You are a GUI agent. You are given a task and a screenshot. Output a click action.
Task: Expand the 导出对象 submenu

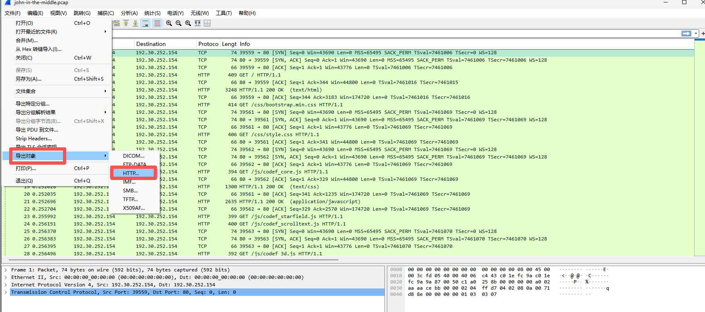56,156
